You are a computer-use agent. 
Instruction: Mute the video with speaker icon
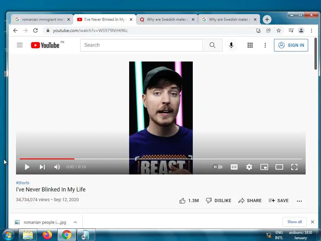point(57,167)
